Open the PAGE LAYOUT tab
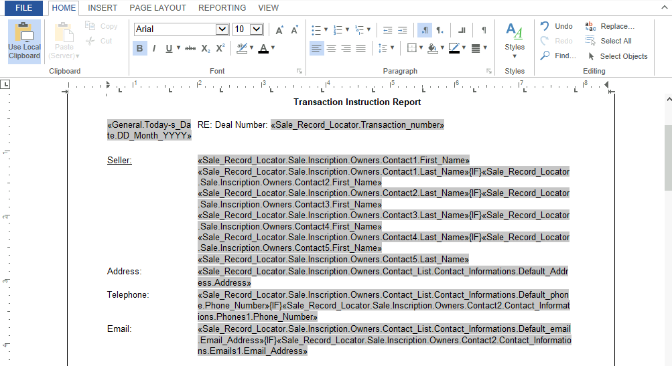This screenshot has width=672, height=366. 157,8
